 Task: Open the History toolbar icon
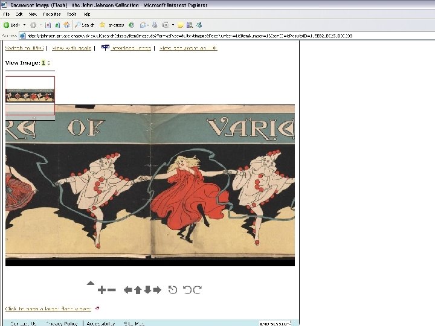pyautogui.click(x=132, y=25)
